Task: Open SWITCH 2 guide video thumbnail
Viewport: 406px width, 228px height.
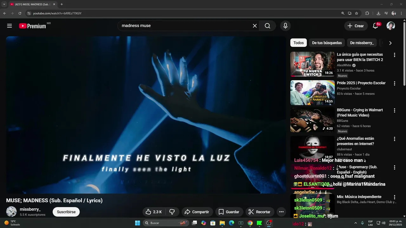Action: [312, 64]
